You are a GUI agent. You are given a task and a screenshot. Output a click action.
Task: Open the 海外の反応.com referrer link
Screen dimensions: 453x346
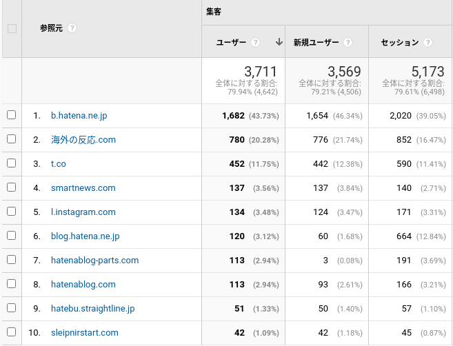click(x=83, y=140)
